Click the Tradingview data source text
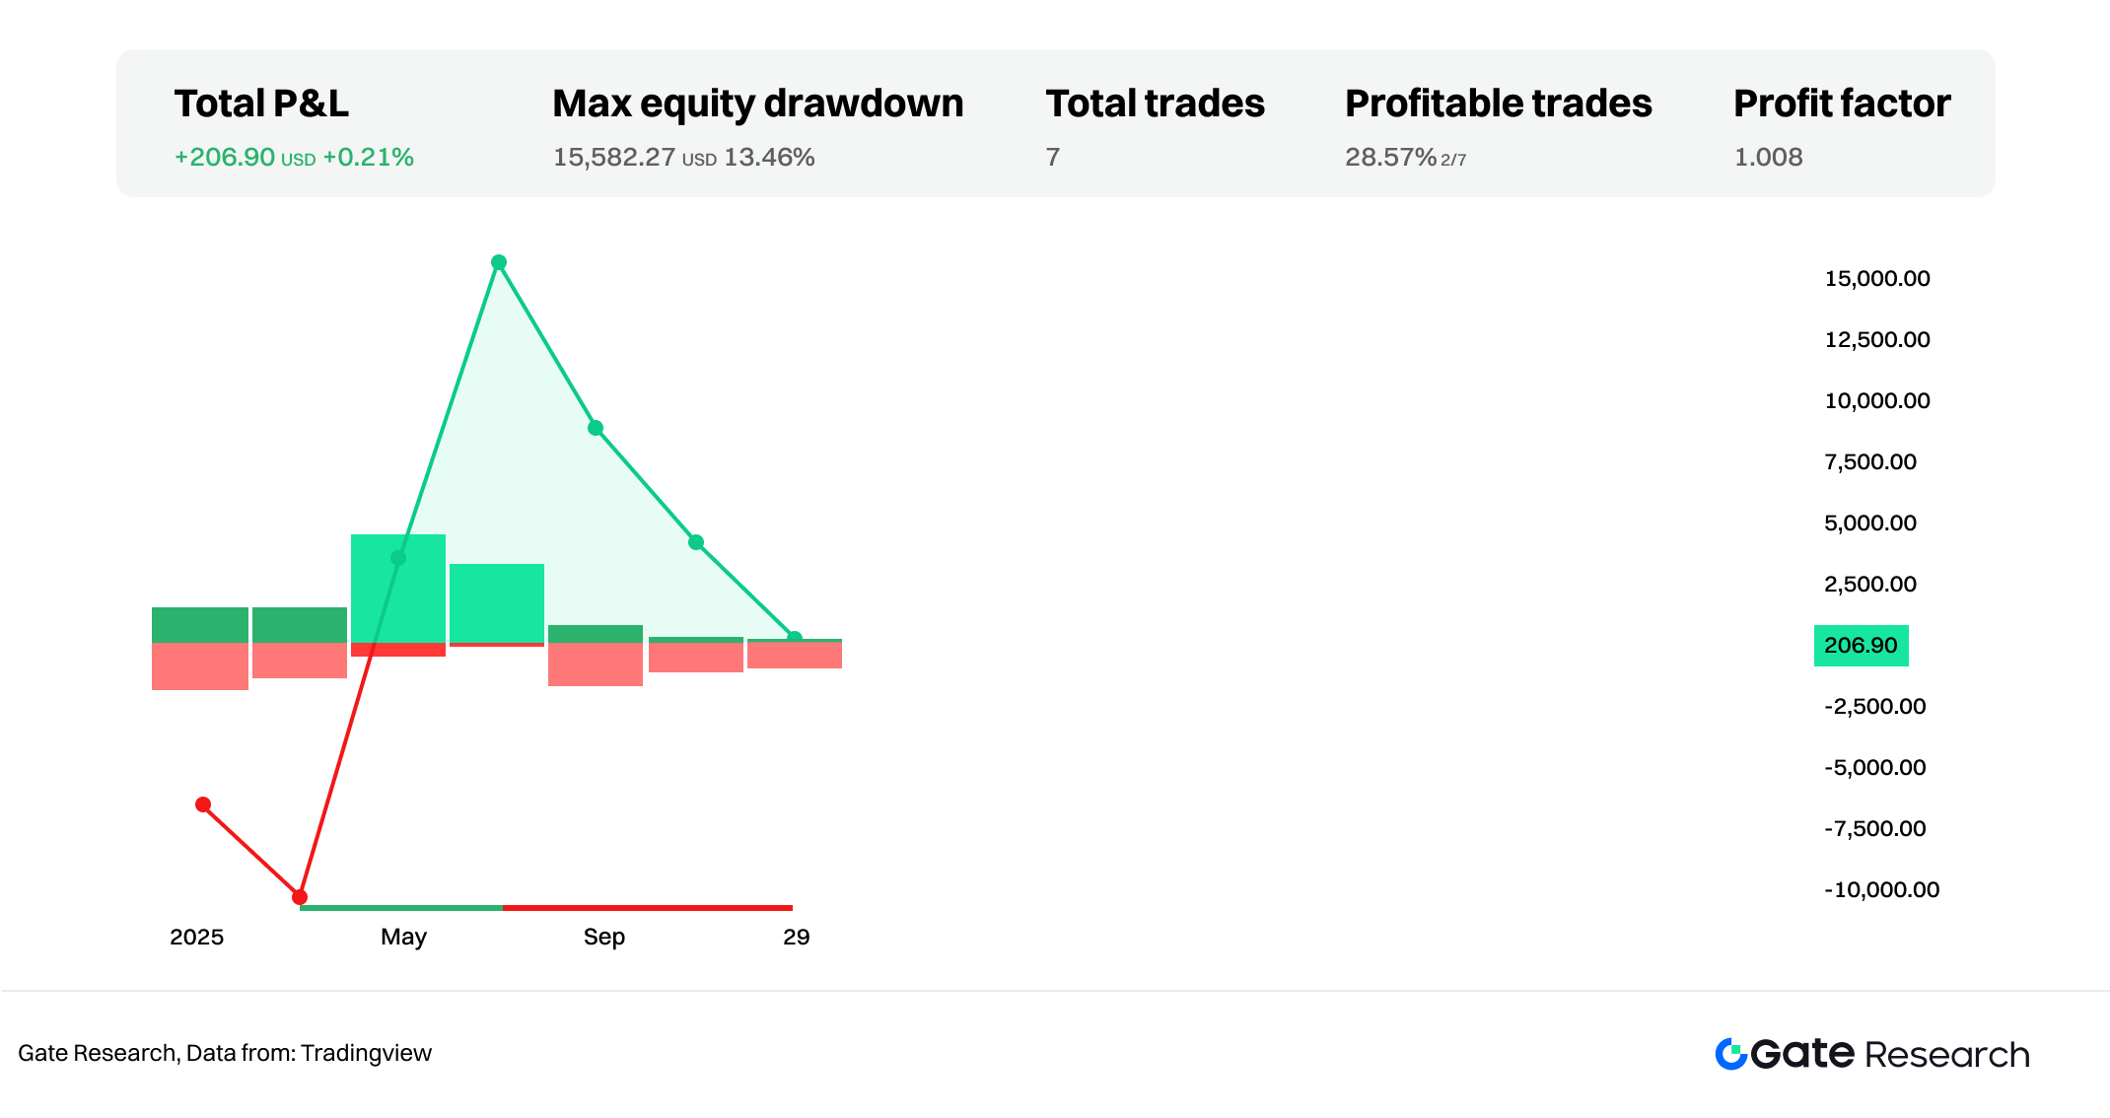Image resolution: width=2110 pixels, height=1118 pixels. tap(366, 1053)
